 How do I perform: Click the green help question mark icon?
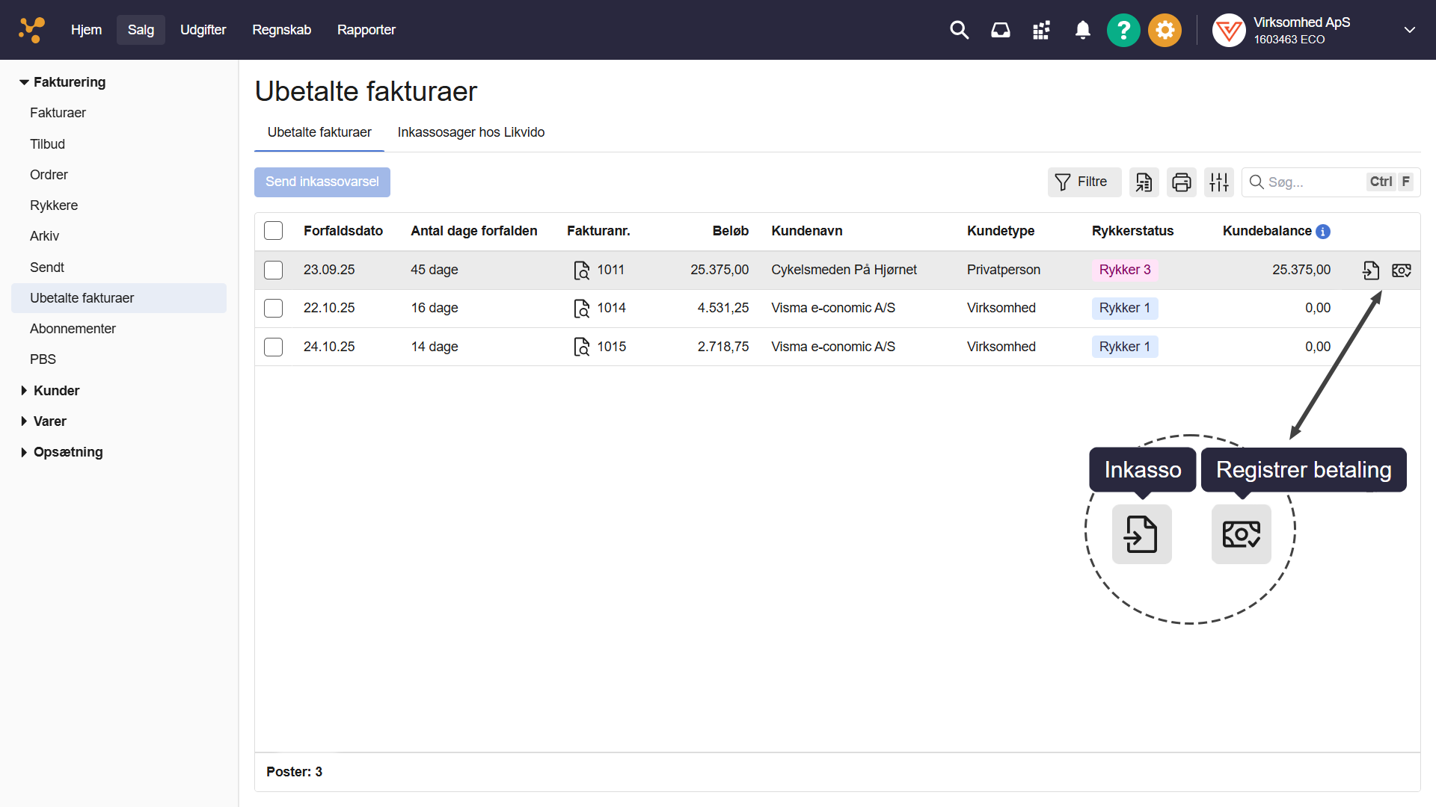tap(1123, 31)
